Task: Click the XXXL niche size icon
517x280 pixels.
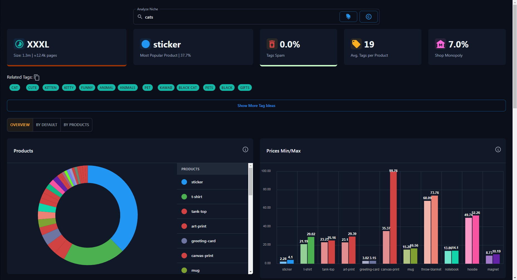Action: click(19, 44)
